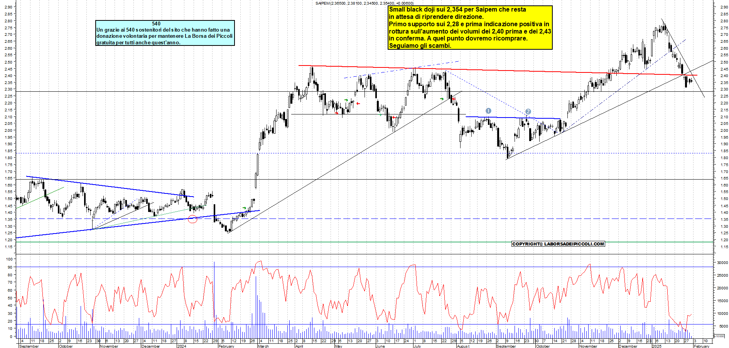The image size is (729, 348).
Task: Click the SAIPEM price quote title
Action: click(x=364, y=3)
